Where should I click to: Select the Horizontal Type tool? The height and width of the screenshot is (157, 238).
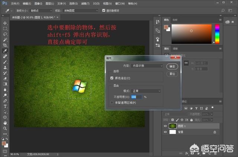pyautogui.click(x=5, y=106)
